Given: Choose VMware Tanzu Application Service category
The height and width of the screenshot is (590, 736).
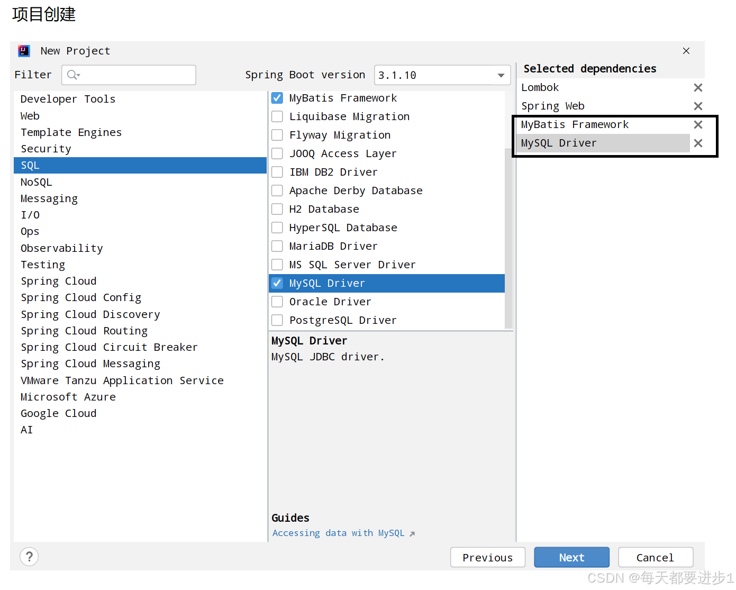Looking at the screenshot, I should click(140, 380).
